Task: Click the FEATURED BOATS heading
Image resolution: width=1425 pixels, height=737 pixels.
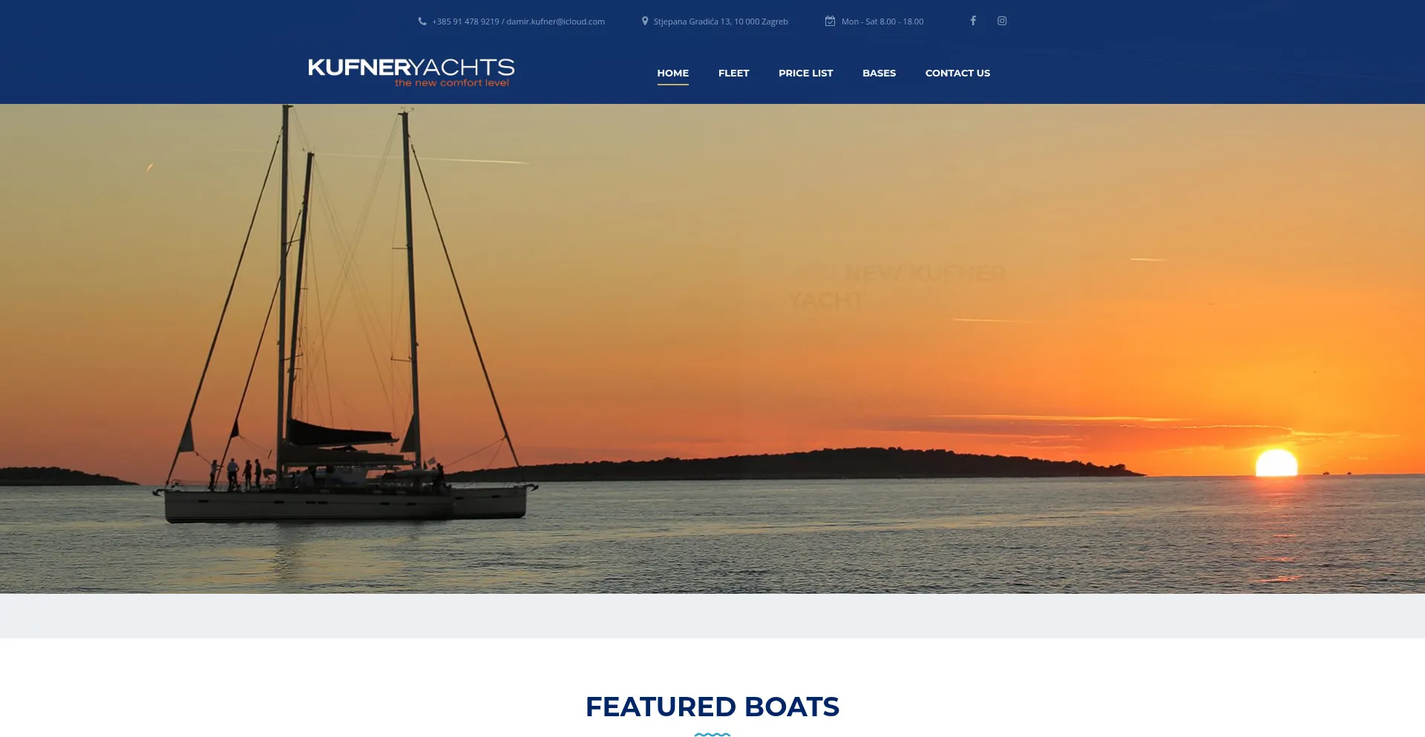Action: pos(712,707)
